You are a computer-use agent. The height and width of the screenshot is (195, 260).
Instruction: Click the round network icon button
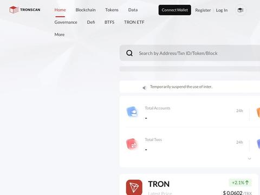(240, 10)
